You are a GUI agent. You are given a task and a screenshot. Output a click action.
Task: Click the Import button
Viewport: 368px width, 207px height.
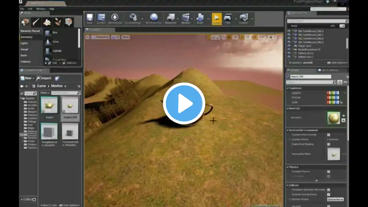(x=44, y=78)
